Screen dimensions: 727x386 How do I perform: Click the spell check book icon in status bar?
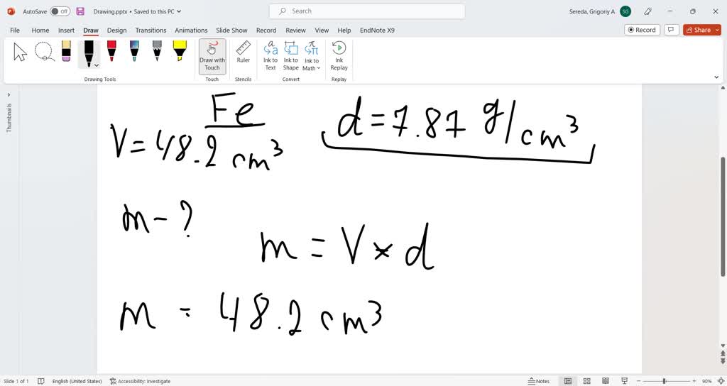coord(40,381)
